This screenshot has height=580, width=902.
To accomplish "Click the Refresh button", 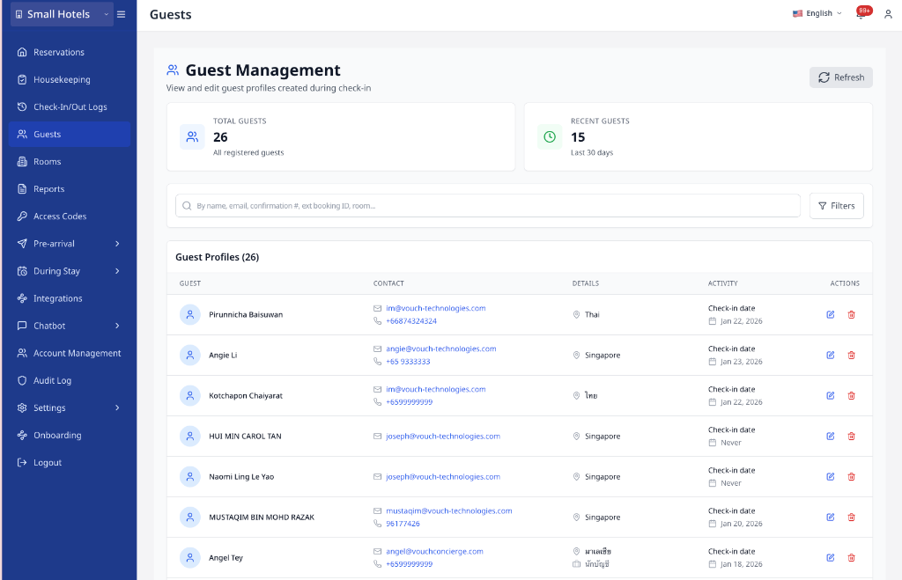I will (x=840, y=77).
